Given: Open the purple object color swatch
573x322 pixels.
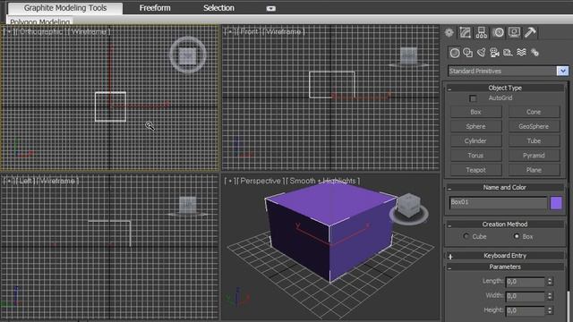Looking at the screenshot, I should pos(556,203).
